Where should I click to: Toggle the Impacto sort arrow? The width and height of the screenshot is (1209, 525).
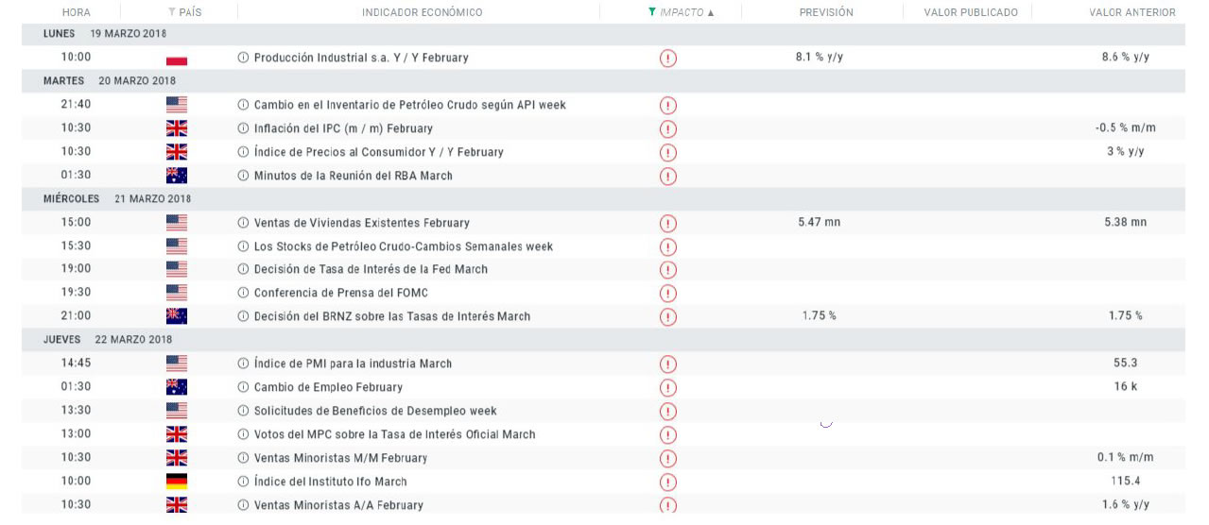tap(711, 13)
